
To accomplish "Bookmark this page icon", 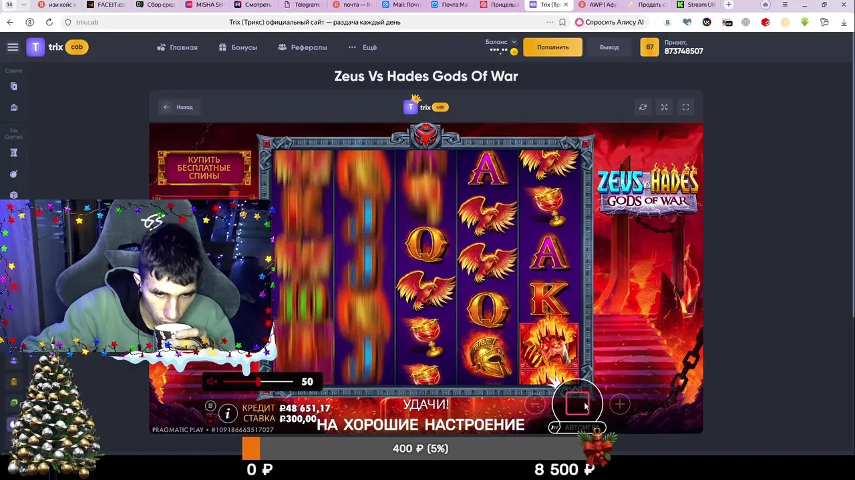I will tap(562, 22).
